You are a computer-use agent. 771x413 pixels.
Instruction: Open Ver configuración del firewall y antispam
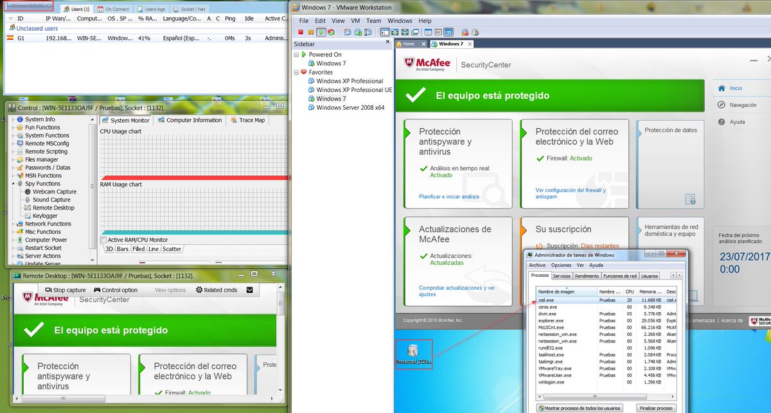tap(571, 193)
